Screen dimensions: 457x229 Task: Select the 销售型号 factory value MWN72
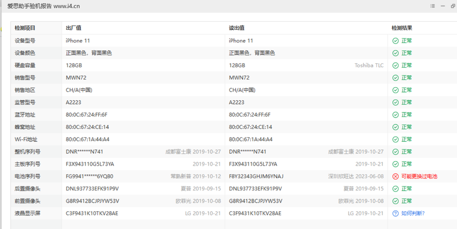pyautogui.click(x=76, y=78)
